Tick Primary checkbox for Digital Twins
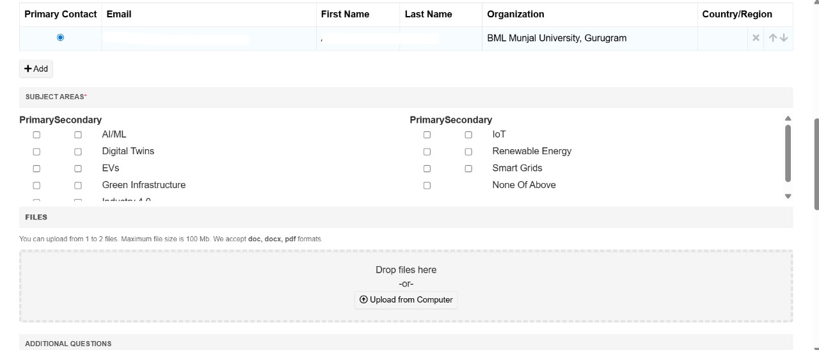 [x=36, y=152]
